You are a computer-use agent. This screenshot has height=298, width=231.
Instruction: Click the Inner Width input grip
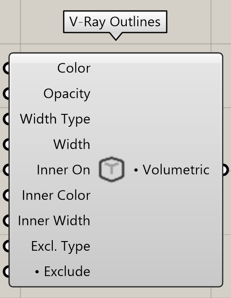[x=6, y=220]
